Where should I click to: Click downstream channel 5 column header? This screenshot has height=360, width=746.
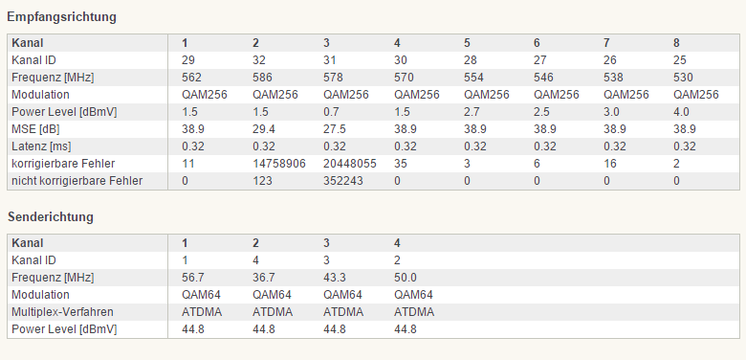[467, 43]
